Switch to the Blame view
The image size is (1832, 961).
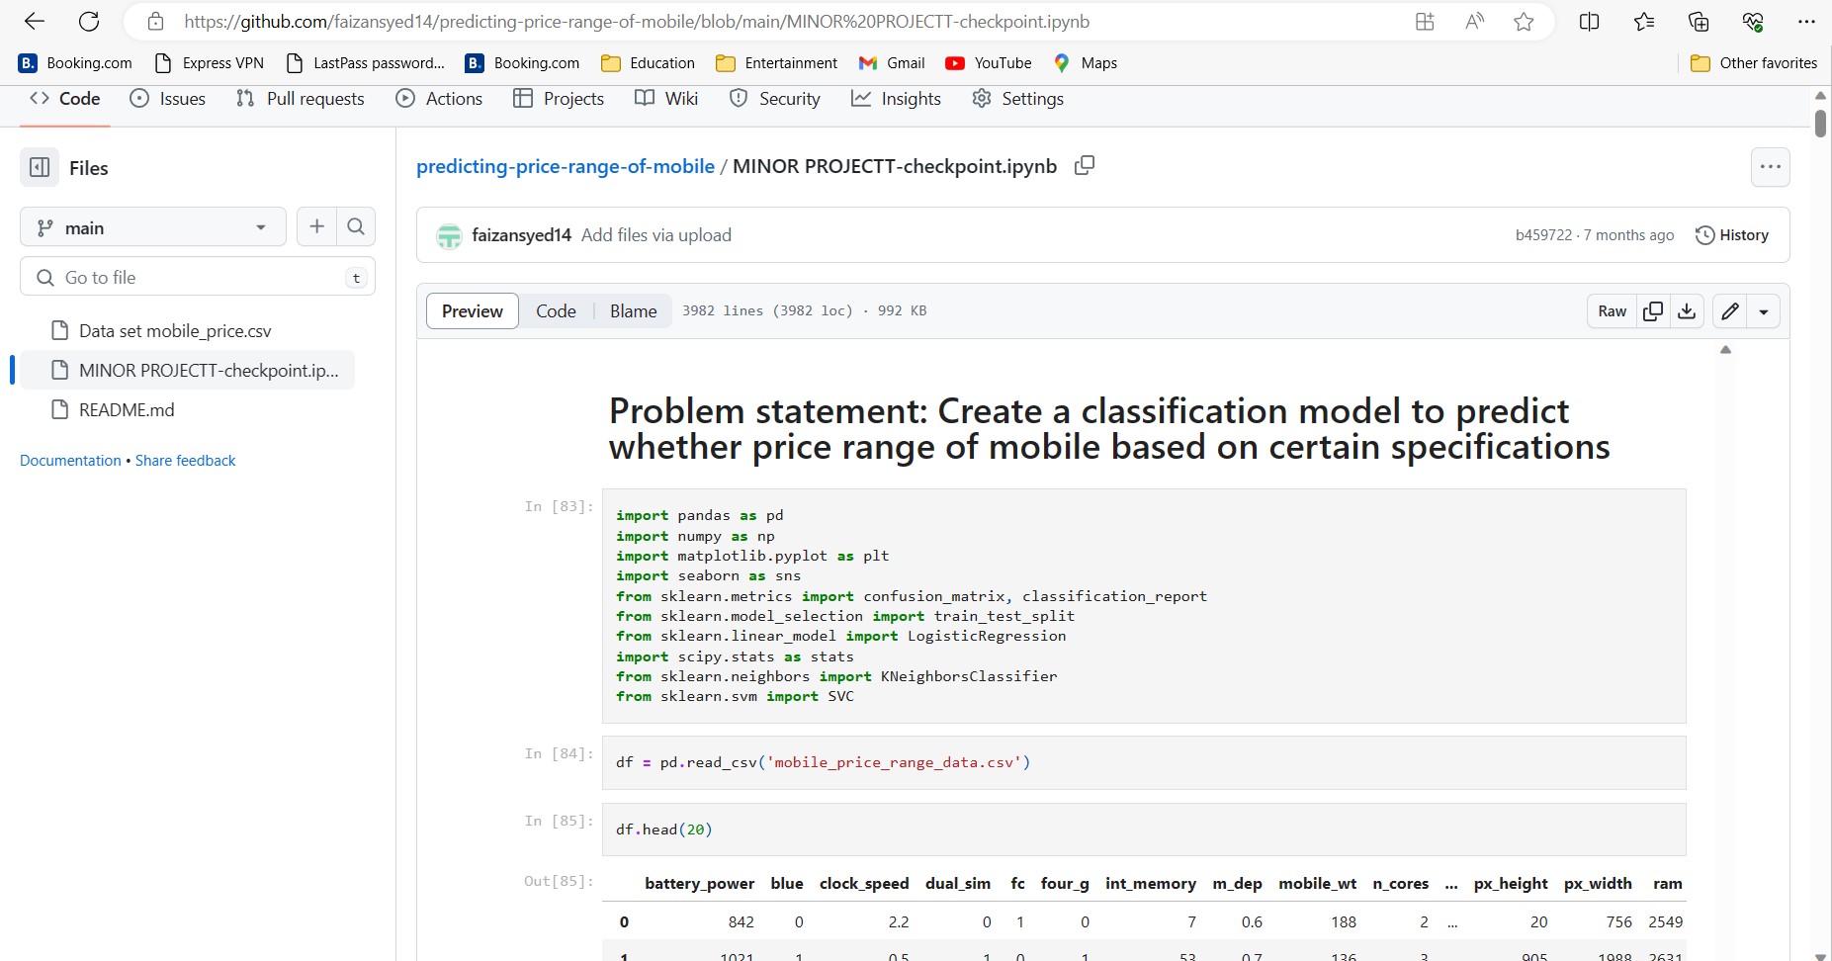click(x=633, y=311)
